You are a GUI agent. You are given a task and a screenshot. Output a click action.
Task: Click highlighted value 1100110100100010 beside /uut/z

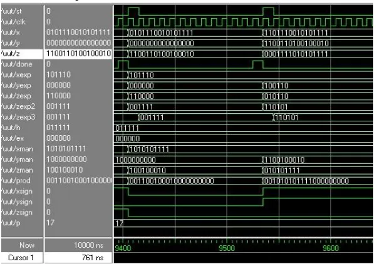coord(78,53)
